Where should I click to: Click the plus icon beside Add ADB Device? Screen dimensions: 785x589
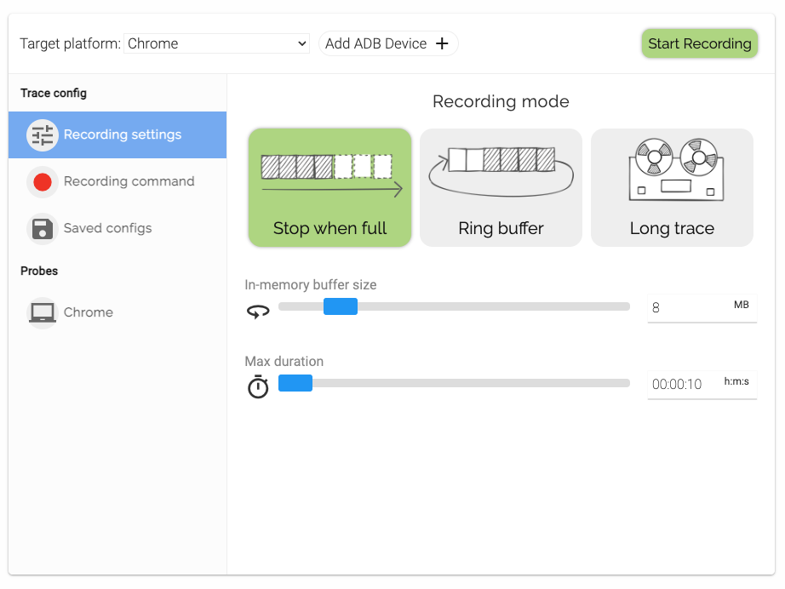pyautogui.click(x=442, y=44)
